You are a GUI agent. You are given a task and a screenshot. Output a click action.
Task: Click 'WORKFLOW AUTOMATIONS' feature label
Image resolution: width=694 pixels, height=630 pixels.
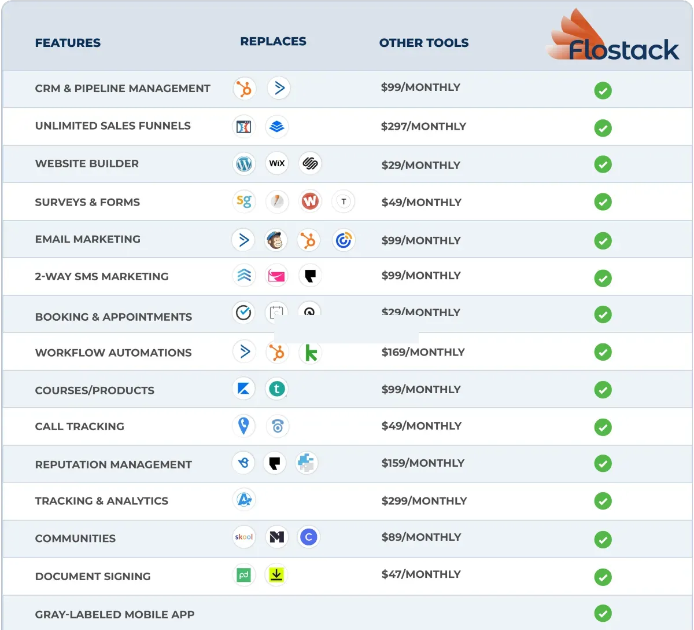click(x=113, y=353)
